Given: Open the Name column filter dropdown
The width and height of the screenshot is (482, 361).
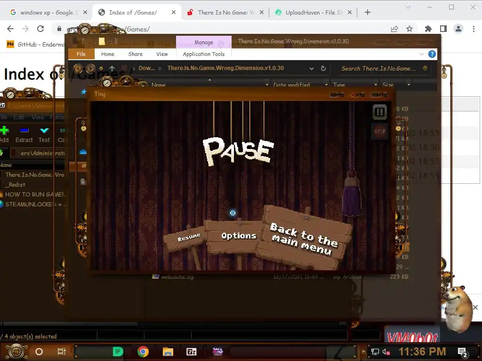Looking at the screenshot, I should [267, 85].
